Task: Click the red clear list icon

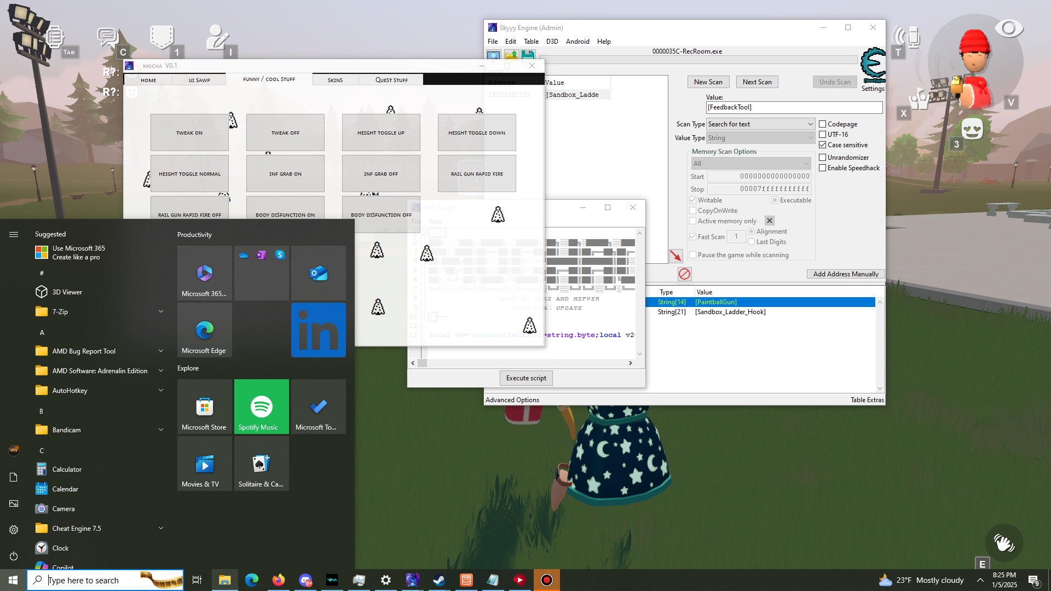Action: tap(684, 274)
